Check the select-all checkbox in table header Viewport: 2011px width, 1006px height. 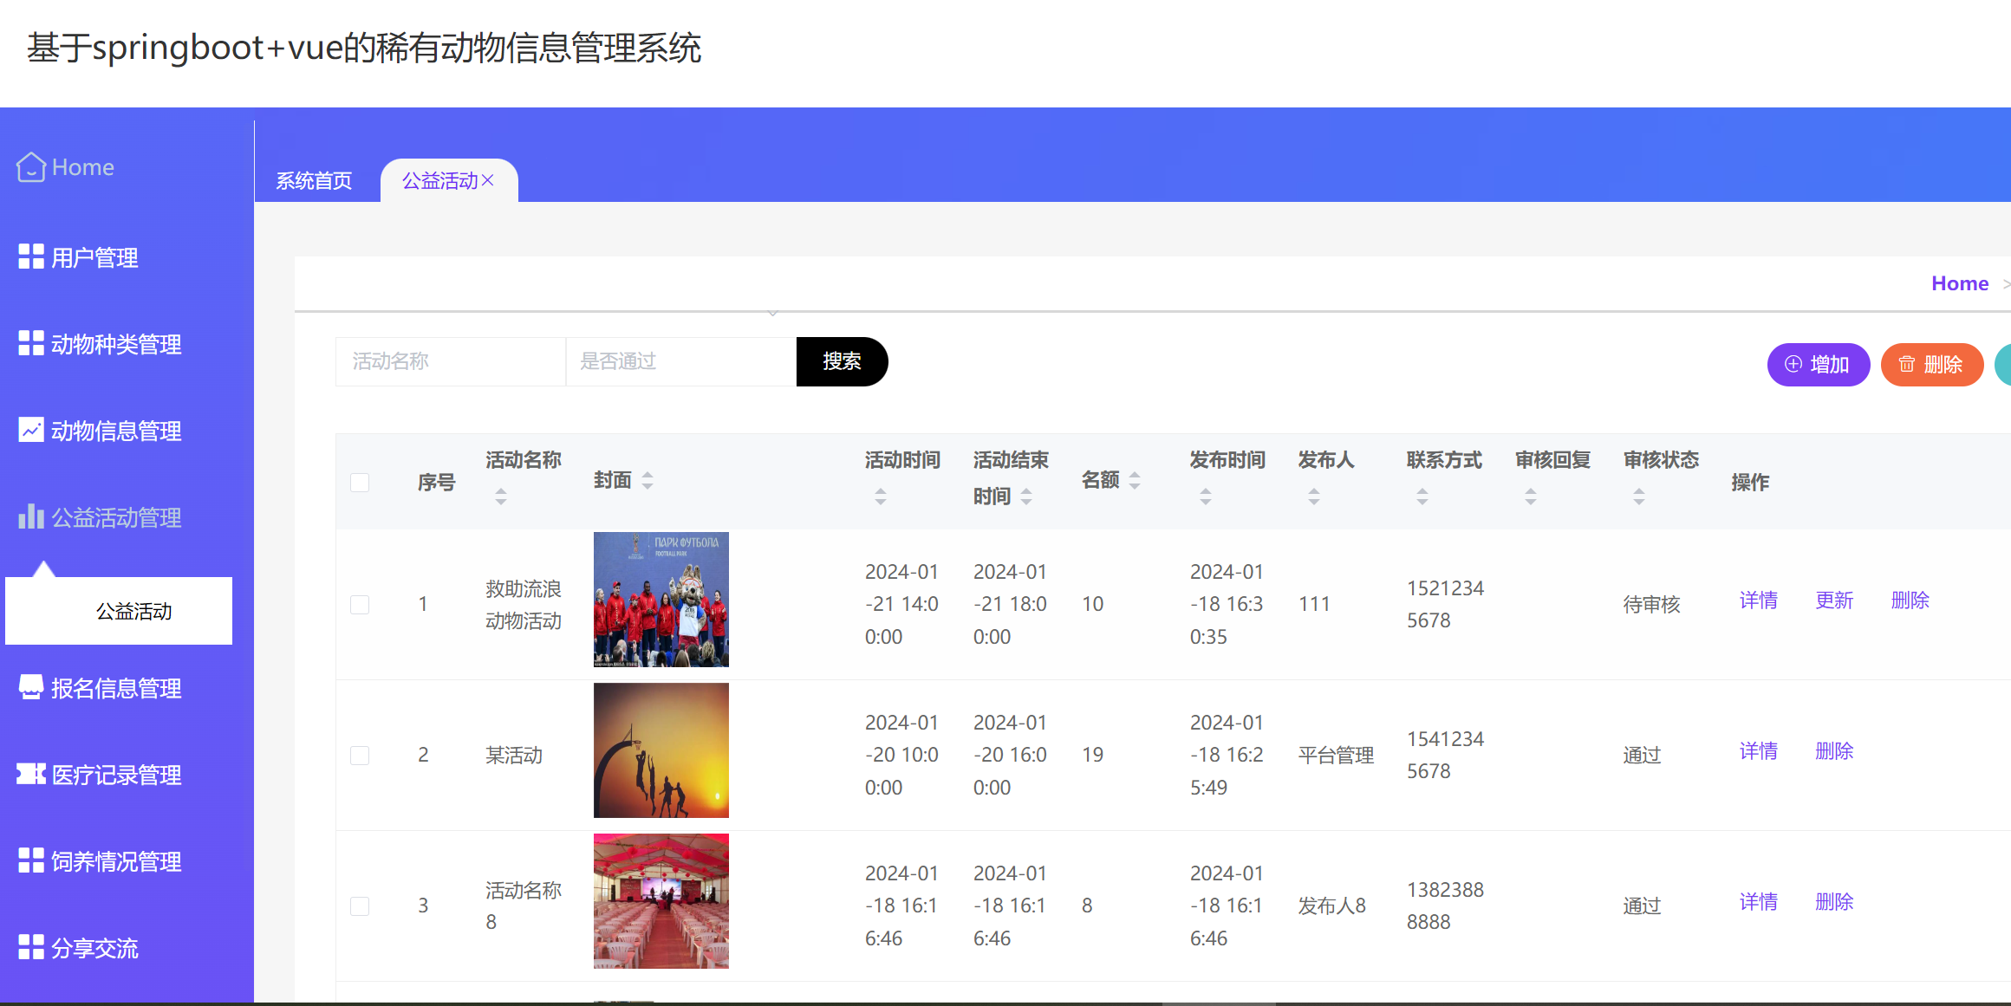coord(360,482)
